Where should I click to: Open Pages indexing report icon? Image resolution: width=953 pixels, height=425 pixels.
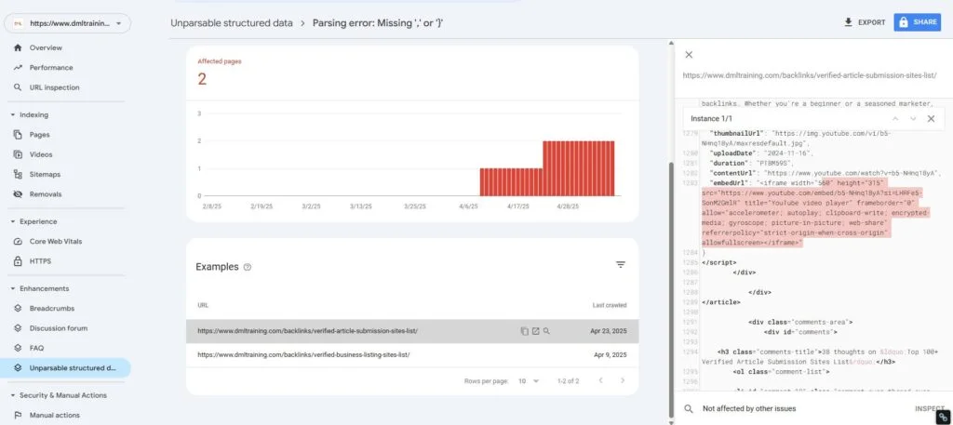click(18, 135)
